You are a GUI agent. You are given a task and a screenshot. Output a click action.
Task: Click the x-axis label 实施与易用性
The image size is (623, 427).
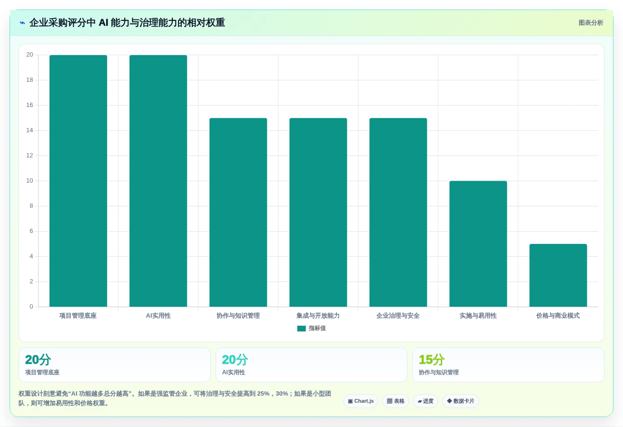pos(478,316)
